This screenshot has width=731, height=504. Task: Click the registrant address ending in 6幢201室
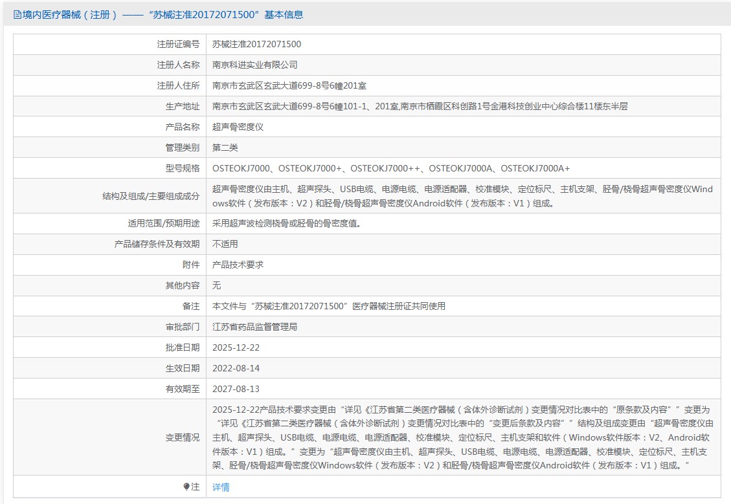click(289, 86)
